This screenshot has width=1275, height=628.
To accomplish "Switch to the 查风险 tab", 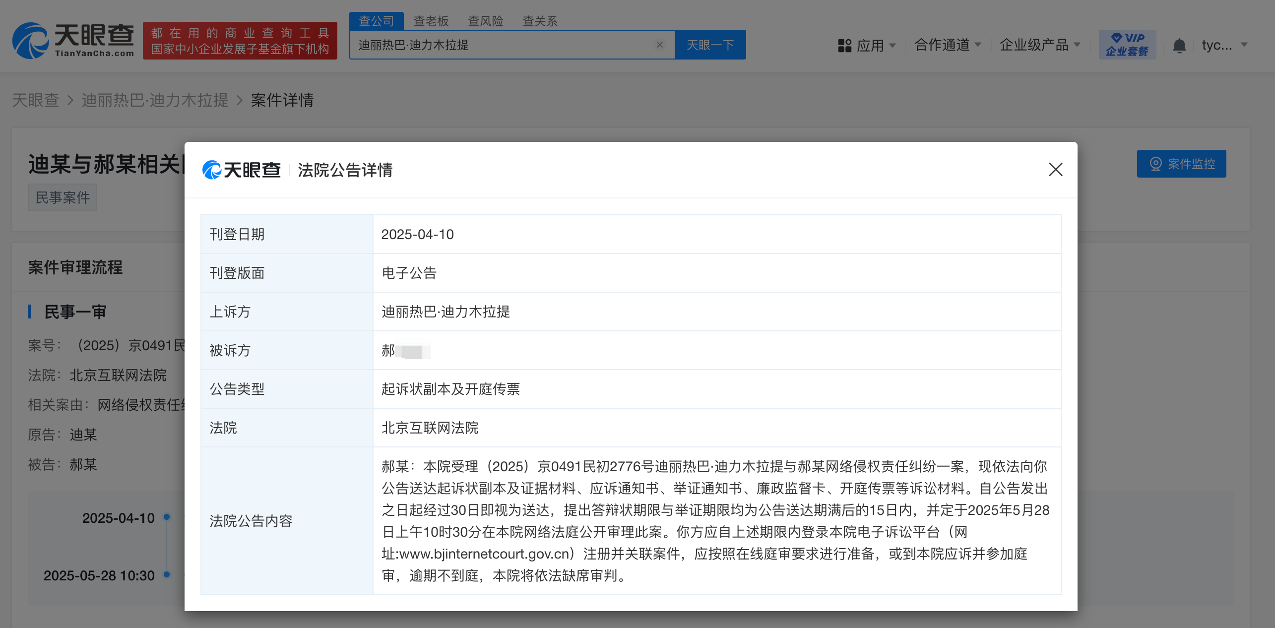I will click(x=485, y=21).
